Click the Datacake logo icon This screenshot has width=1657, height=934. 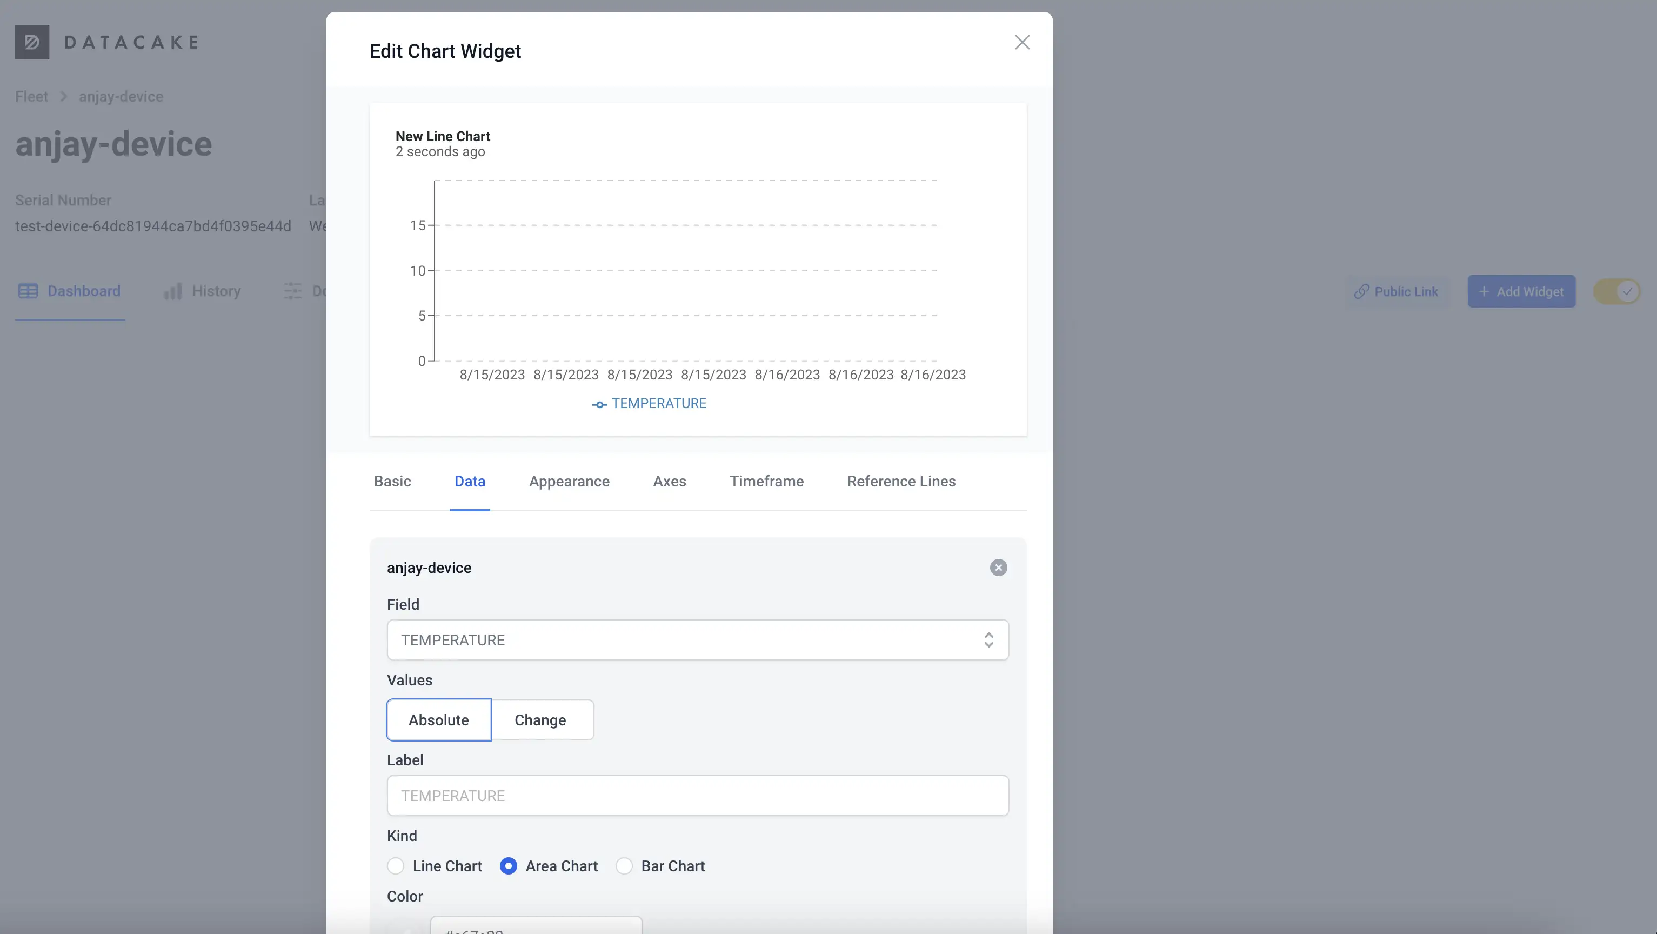point(32,43)
